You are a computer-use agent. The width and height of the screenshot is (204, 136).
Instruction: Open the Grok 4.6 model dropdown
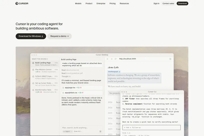(x=78, y=131)
